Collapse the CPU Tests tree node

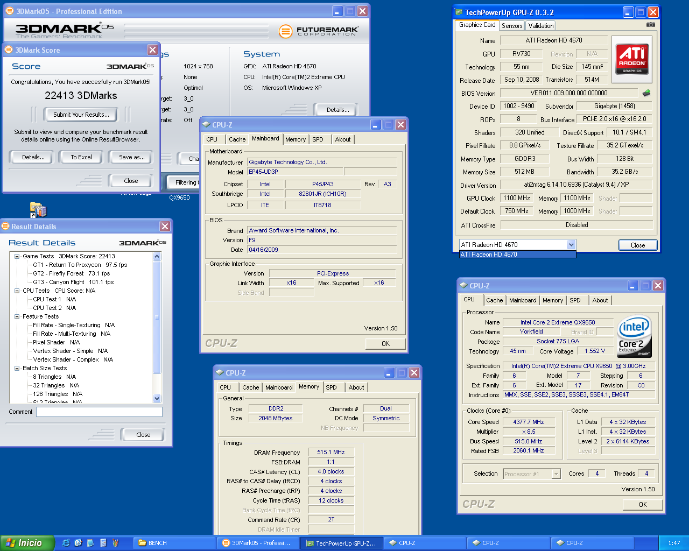point(17,291)
